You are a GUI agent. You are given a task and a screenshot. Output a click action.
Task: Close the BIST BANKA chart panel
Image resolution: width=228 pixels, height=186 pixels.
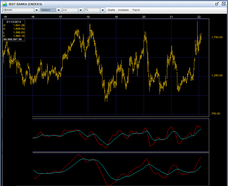tap(224, 4)
